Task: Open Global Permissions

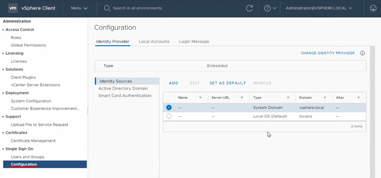Action: point(28,45)
